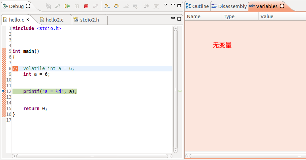Image resolution: width=306 pixels, height=160 pixels.
Task: Click the 'return 0;' line
Action: pyautogui.click(x=35, y=108)
